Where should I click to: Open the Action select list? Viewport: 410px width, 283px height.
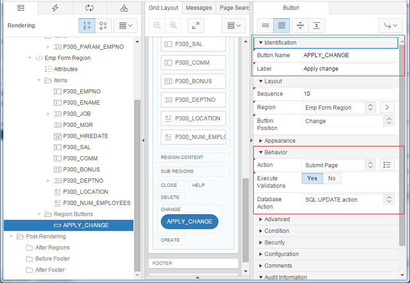pos(339,165)
